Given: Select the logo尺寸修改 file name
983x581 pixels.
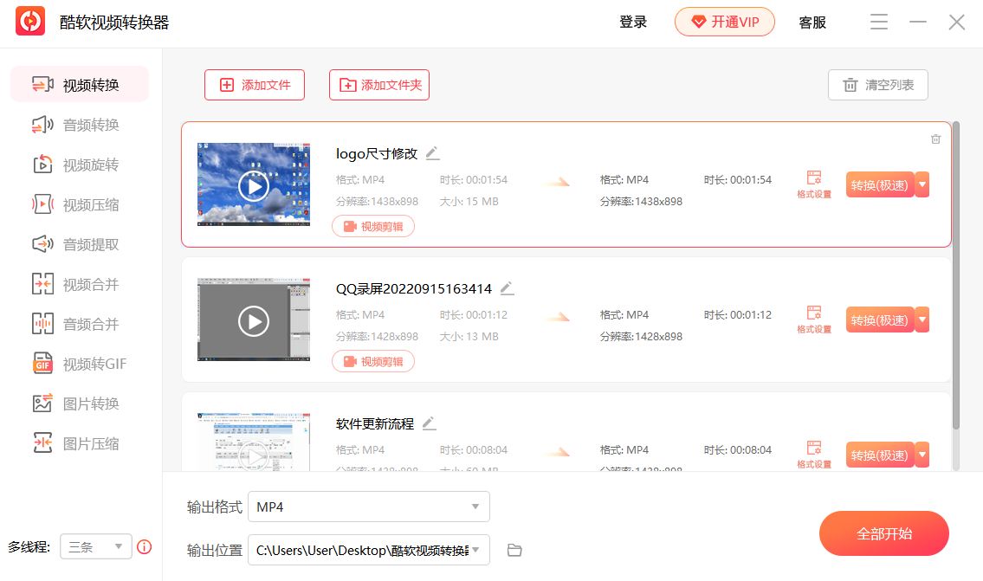Looking at the screenshot, I should pos(377,153).
